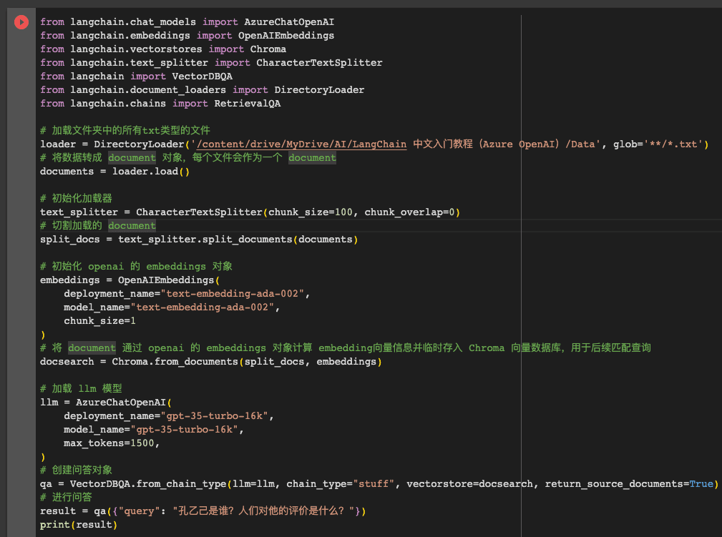Click the 'print(result)' line
Image resolution: width=722 pixels, height=537 pixels.
(79, 525)
